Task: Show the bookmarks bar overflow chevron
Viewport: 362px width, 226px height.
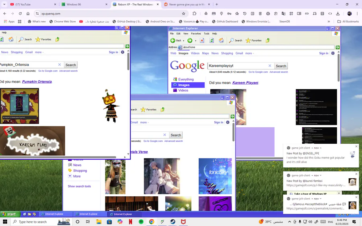Action: coord(329,21)
